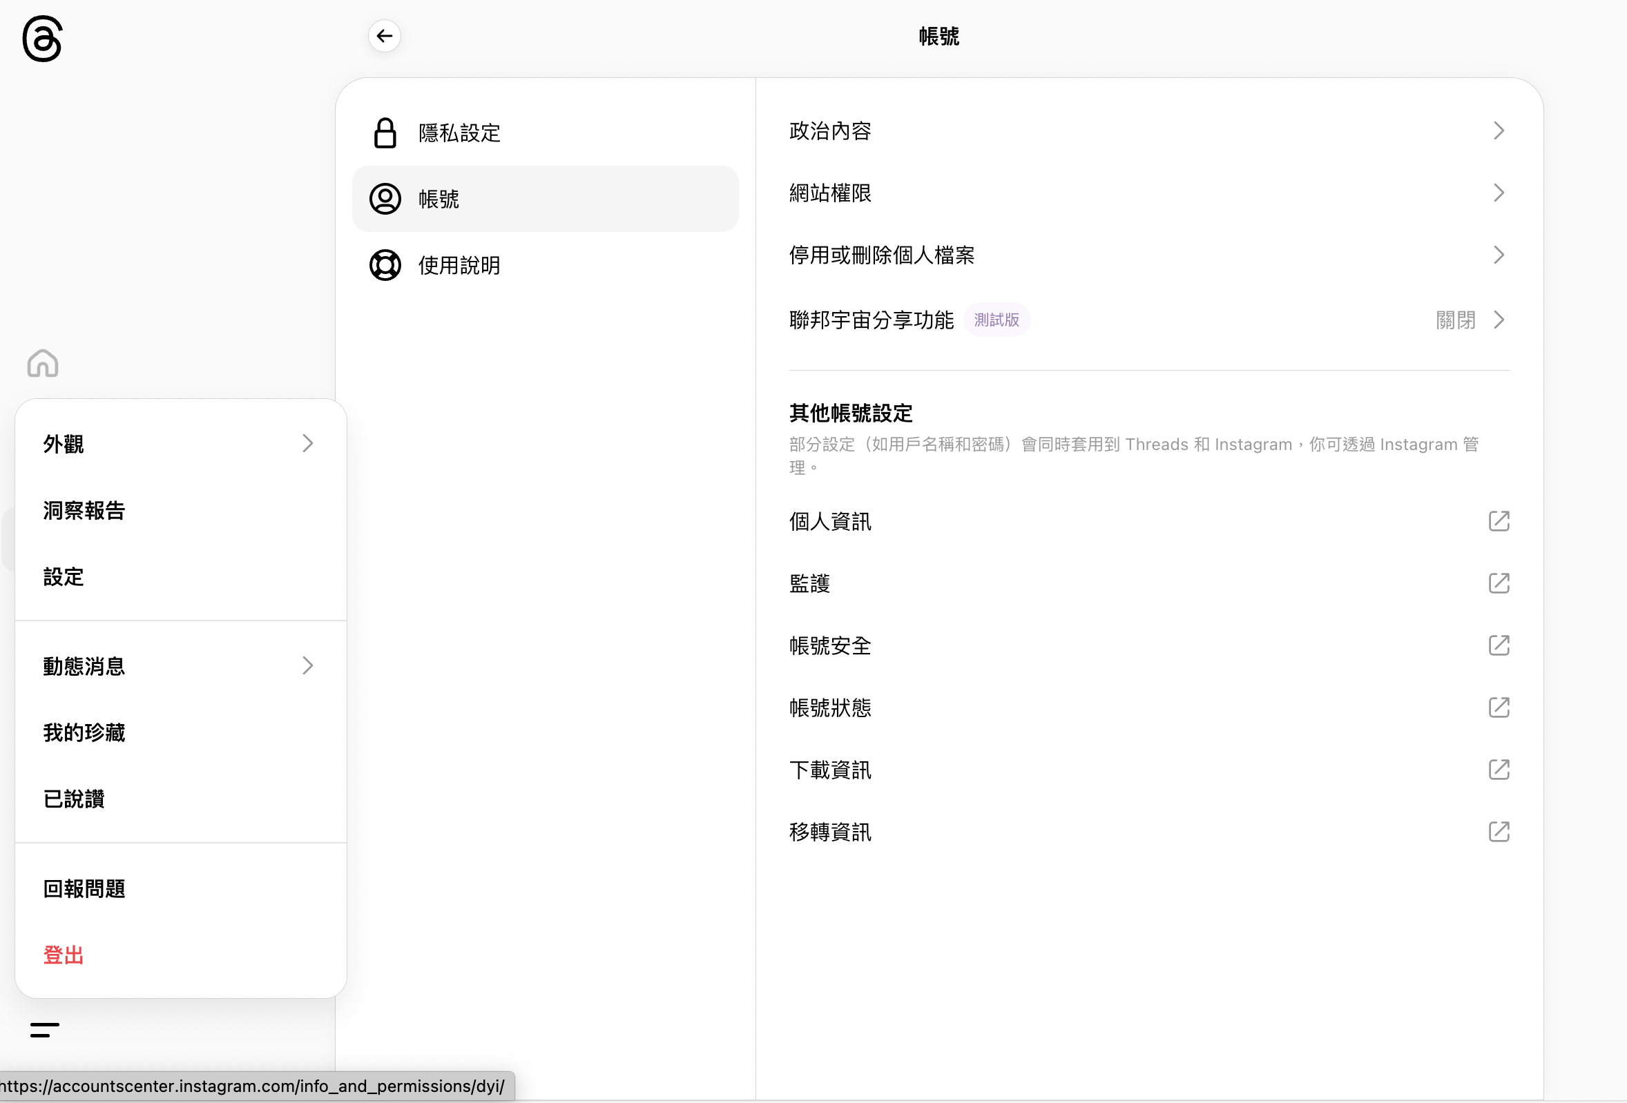The width and height of the screenshot is (1627, 1103).
Task: Click the back arrow button
Action: pyautogui.click(x=384, y=36)
